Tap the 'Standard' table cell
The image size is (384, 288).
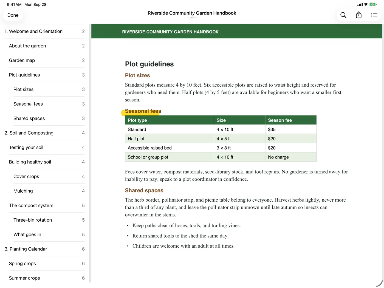[170, 129]
